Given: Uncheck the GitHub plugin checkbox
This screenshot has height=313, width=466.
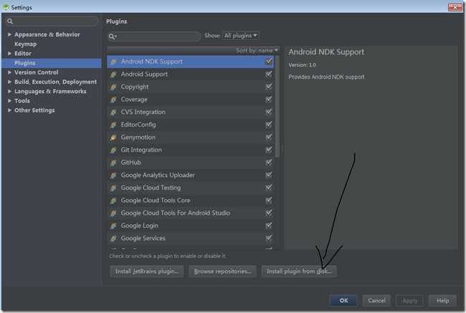Looking at the screenshot, I should [269, 162].
